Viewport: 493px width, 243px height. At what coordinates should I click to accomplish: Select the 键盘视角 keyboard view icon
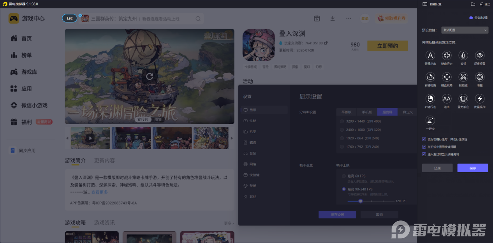click(x=447, y=77)
